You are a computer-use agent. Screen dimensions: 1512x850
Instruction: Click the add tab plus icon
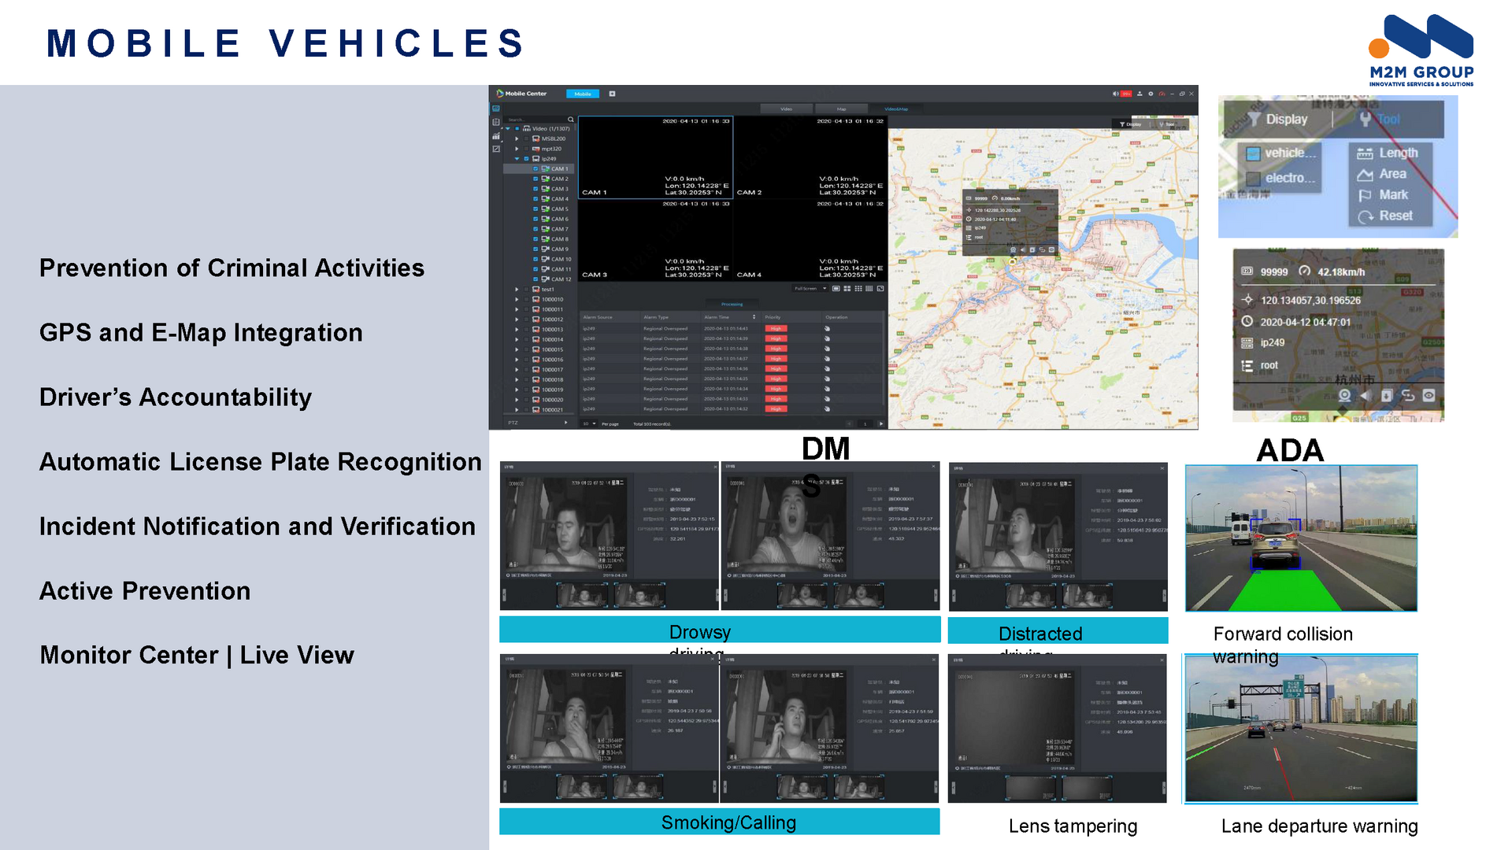[x=612, y=94]
